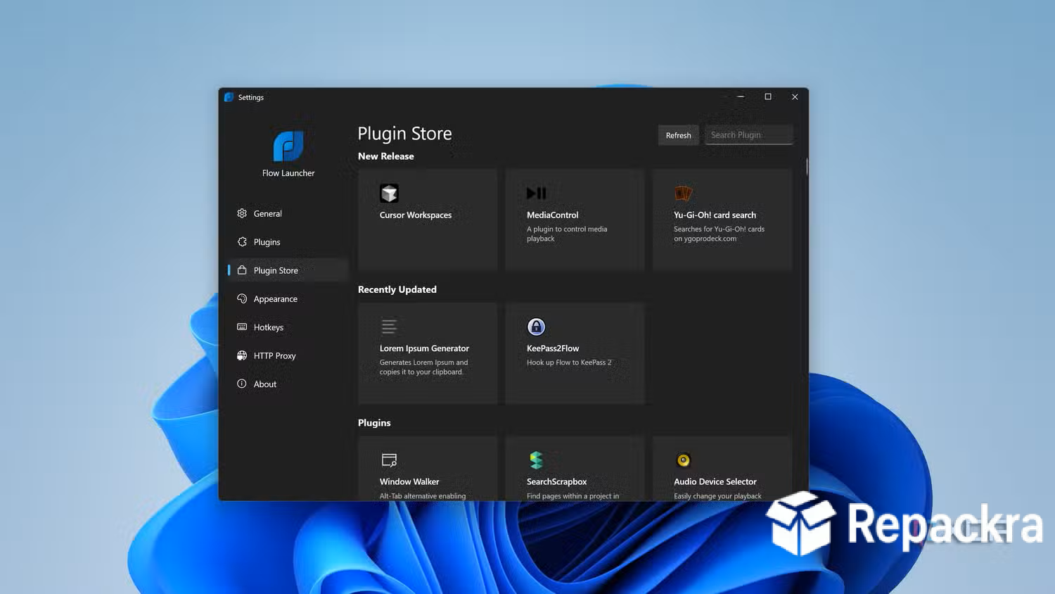Select the SearchScrapbox plugin title

pyautogui.click(x=556, y=481)
